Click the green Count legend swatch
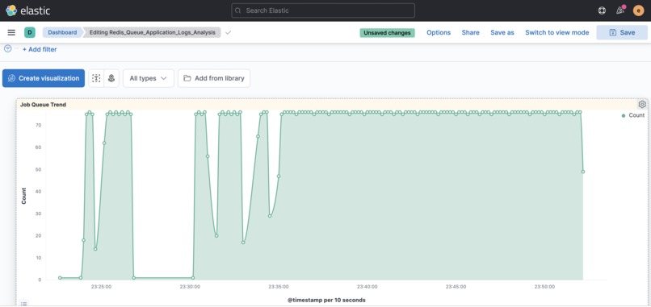Image resolution: width=651 pixels, height=307 pixels. click(624, 115)
